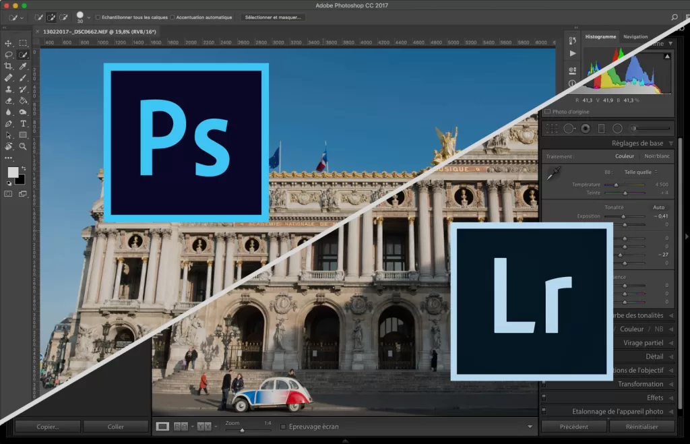The width and height of the screenshot is (690, 444).
Task: Open the "BB: Telle quelle" white balance dropdown
Action: [x=638, y=172]
